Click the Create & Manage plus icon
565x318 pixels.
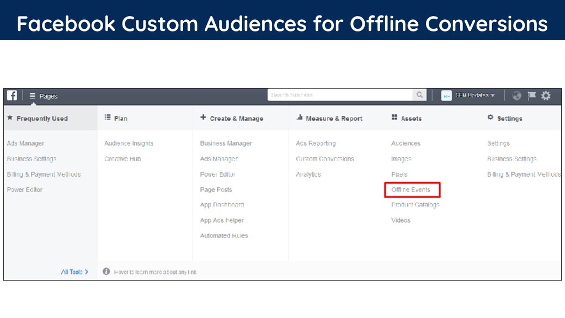203,117
